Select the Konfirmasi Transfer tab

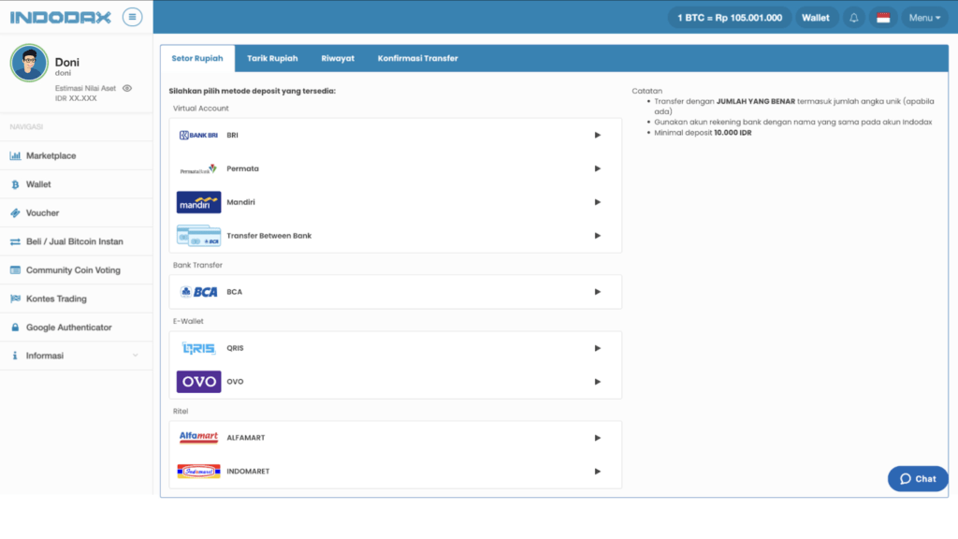[417, 58]
